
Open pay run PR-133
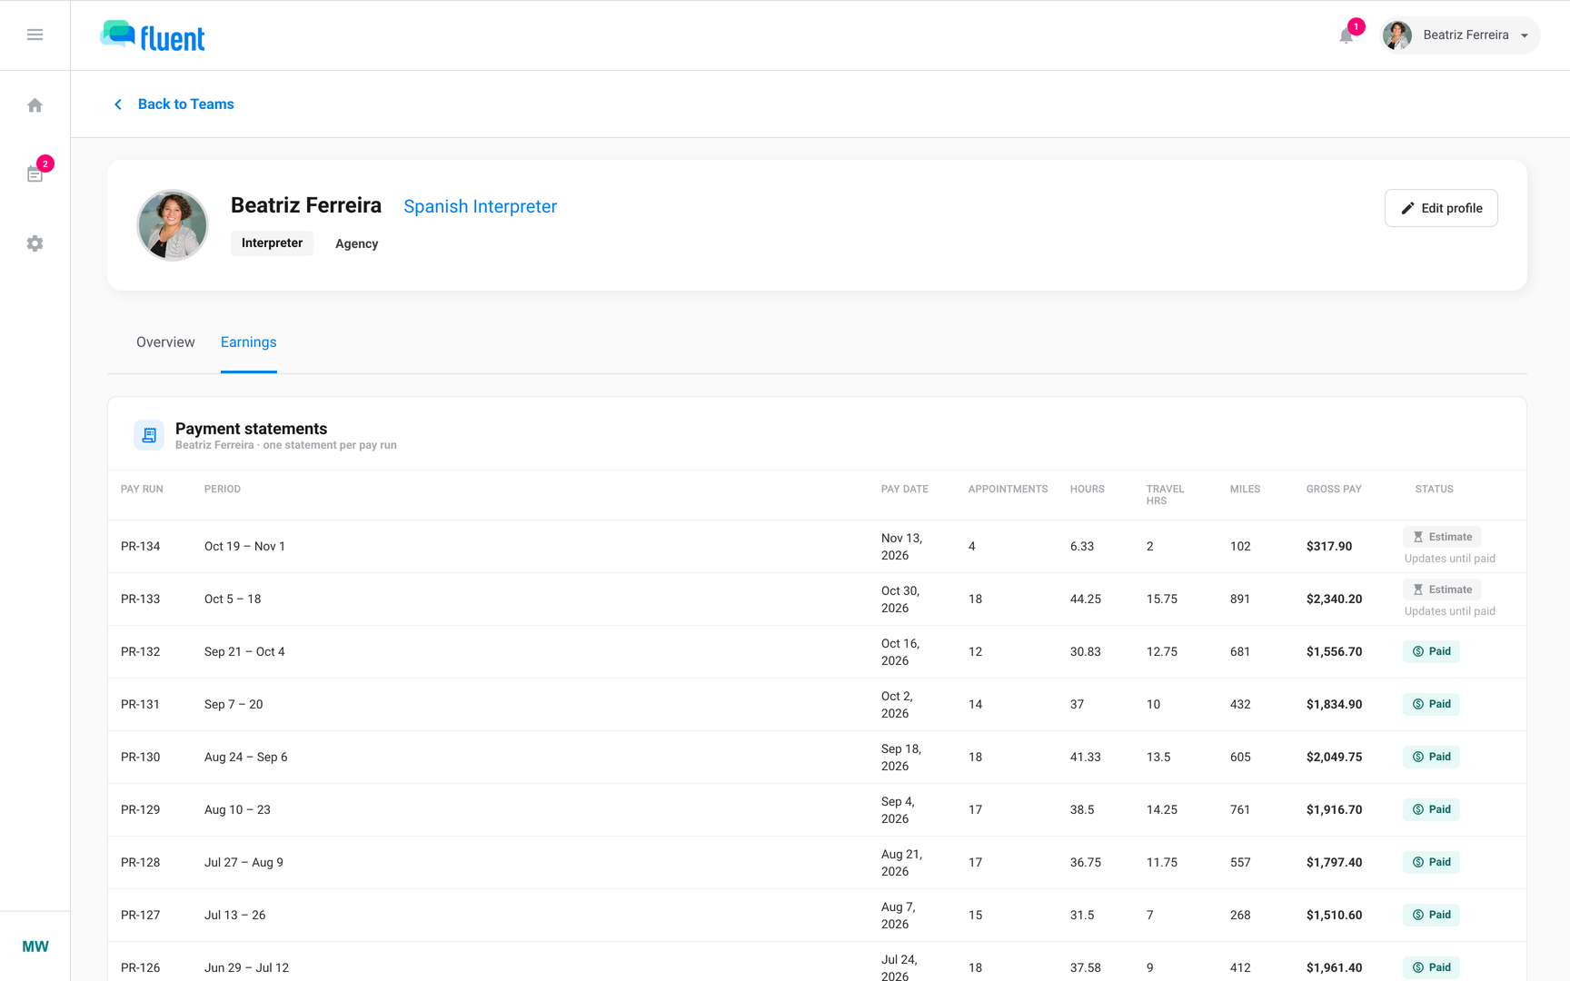(140, 599)
